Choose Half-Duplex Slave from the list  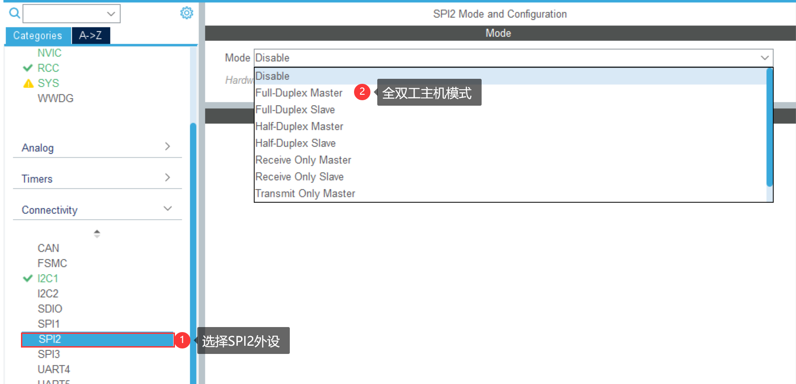(x=295, y=143)
